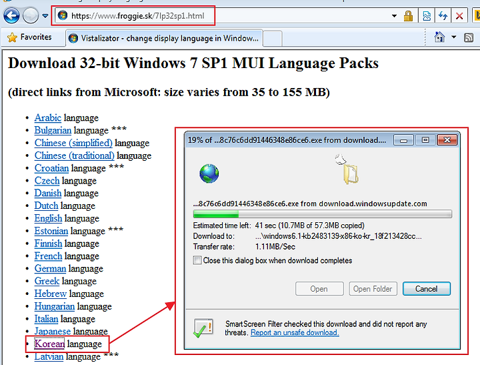Open the Chinese (simplified) link
480x365 pixels.
point(73,143)
